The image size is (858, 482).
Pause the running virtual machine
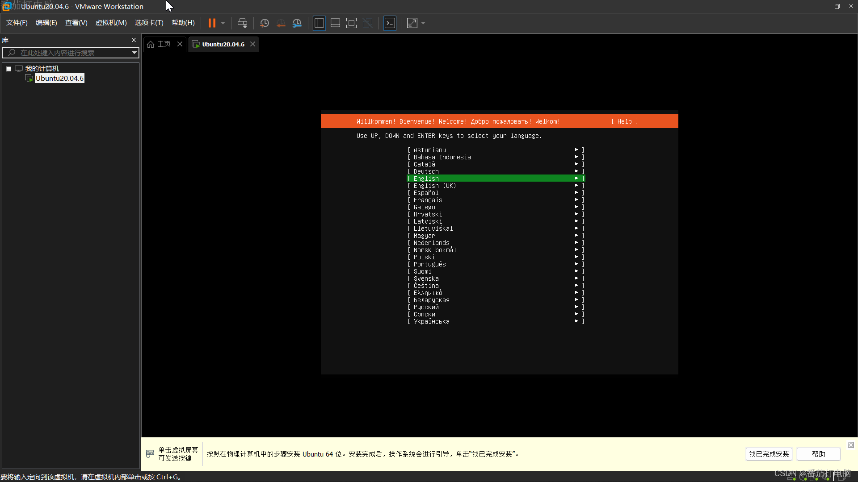tap(213, 23)
